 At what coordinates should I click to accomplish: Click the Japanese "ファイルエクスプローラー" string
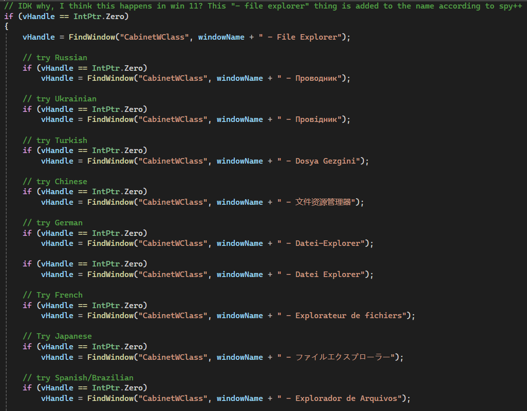click(336, 357)
